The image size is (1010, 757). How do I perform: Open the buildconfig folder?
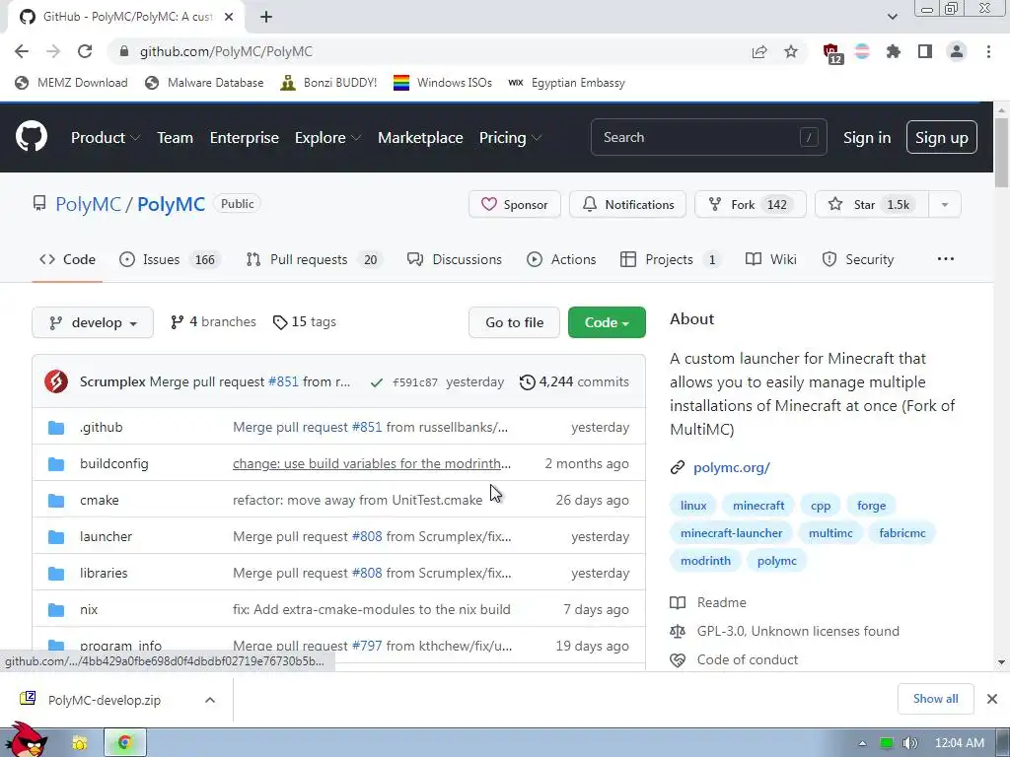tap(114, 463)
